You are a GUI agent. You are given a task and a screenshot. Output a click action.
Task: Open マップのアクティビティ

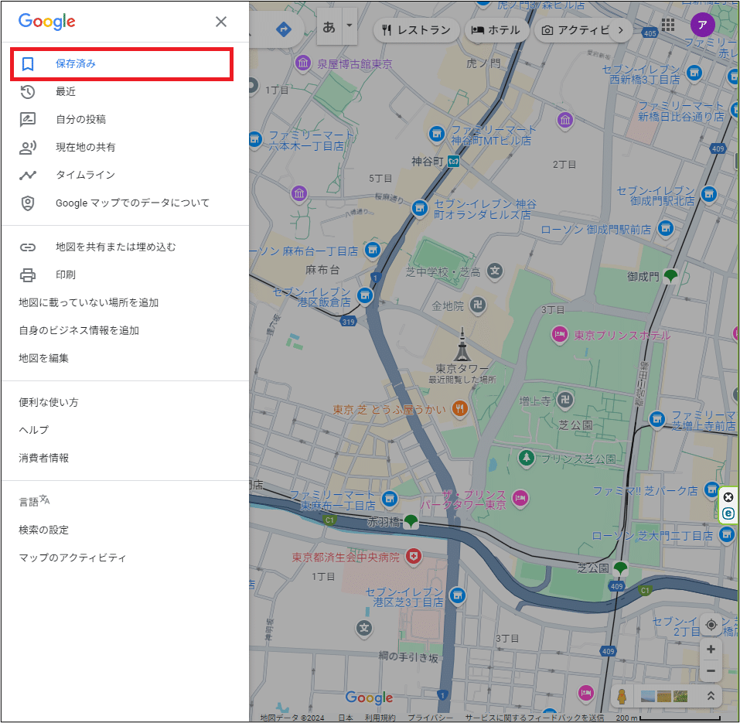point(72,558)
